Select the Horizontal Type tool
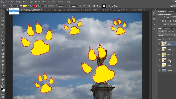Image resolution: width=176 pixels, height=99 pixels. pos(3,68)
